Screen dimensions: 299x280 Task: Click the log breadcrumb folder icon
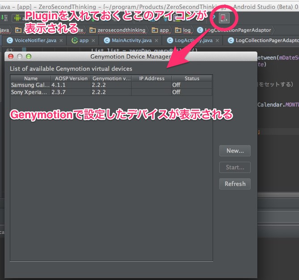(x=178, y=30)
